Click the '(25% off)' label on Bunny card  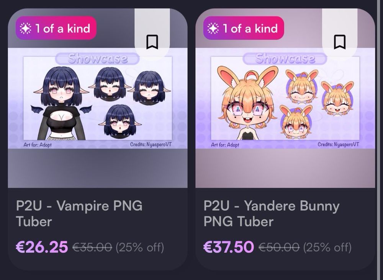(x=327, y=247)
